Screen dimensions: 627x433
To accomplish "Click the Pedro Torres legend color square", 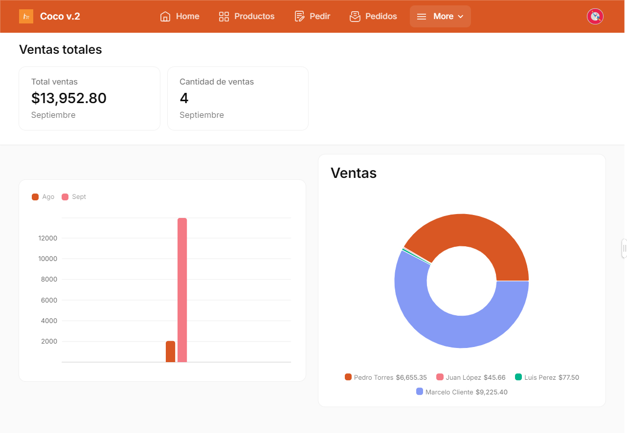I will (348, 377).
